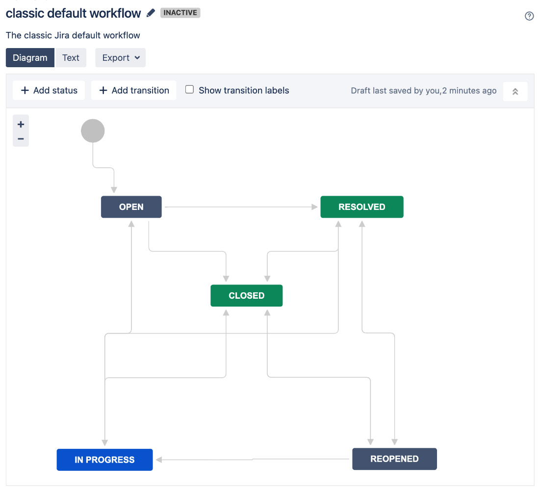Viewport: 539px width, 491px height.
Task: Select the Reopened to In Progress transition arrow
Action: (x=253, y=460)
